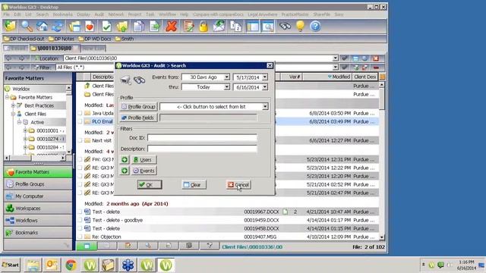486x273 pixels.
Task: Click the home toolbar icon
Action: click(42, 27)
